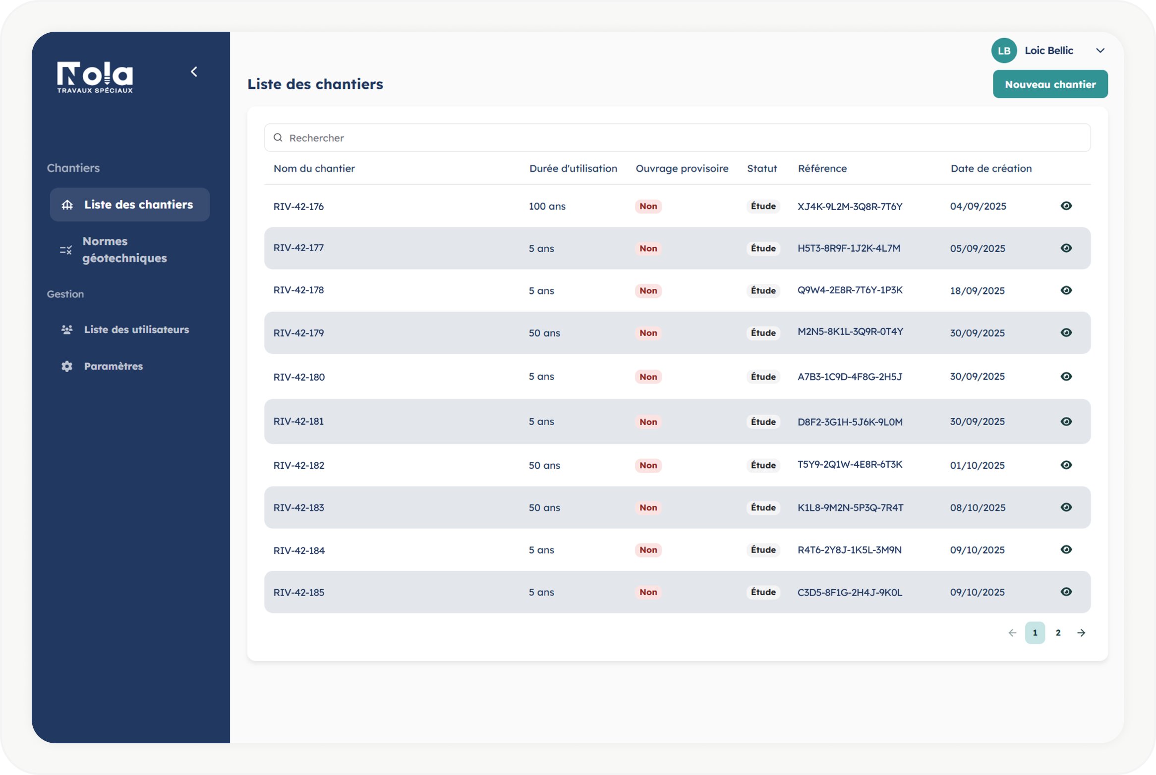Click the previous page left arrow
Viewport: 1156px width, 775px height.
1012,633
